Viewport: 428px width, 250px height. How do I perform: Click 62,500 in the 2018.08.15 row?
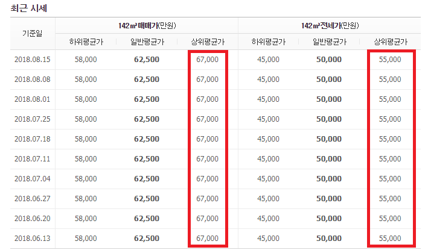click(147, 60)
